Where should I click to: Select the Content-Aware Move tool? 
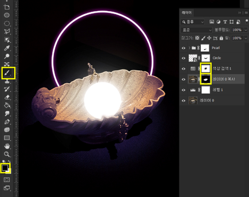[x=7, y=64]
